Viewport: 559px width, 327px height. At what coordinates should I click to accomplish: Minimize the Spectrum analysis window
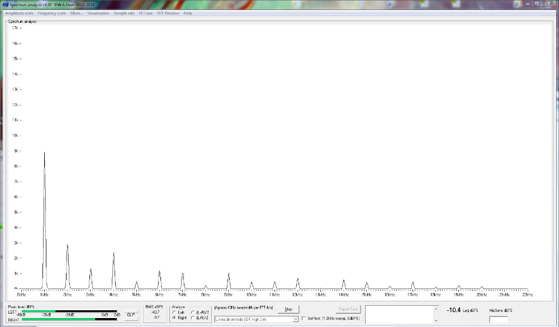[x=528, y=3]
